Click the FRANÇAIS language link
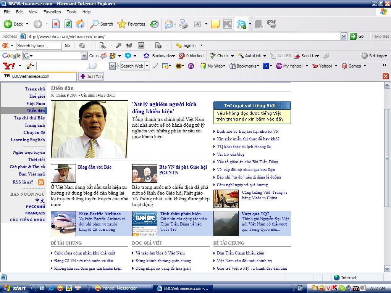The height and width of the screenshot is (293, 391). (x=35, y=213)
